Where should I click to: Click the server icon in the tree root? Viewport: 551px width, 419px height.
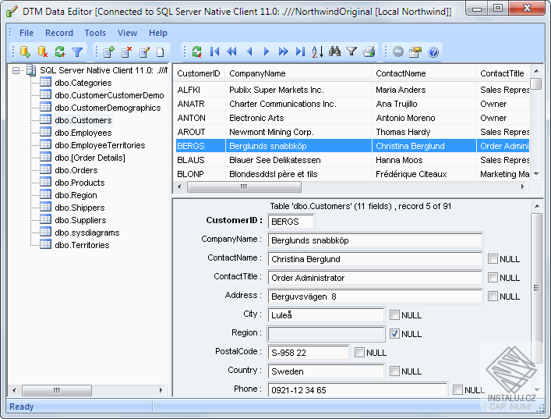31,70
